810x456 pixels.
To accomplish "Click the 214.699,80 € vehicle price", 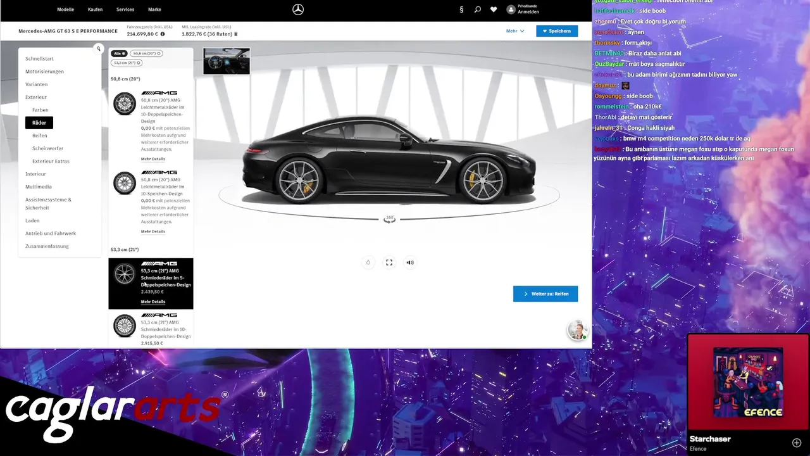I will tap(142, 34).
